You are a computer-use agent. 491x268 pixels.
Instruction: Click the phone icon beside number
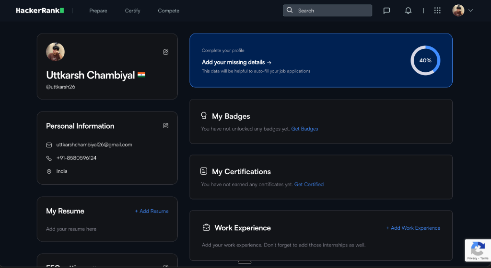[49, 158]
